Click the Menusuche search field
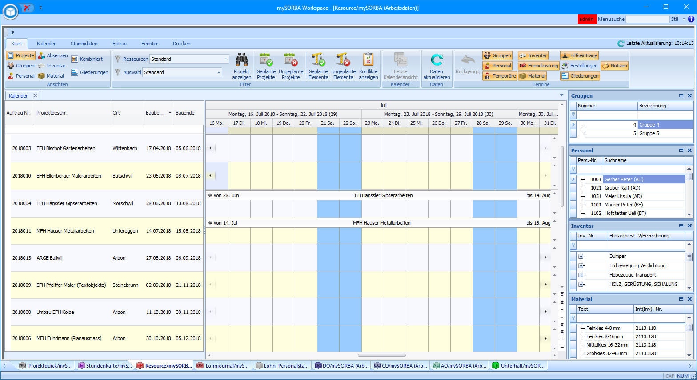 pos(647,19)
